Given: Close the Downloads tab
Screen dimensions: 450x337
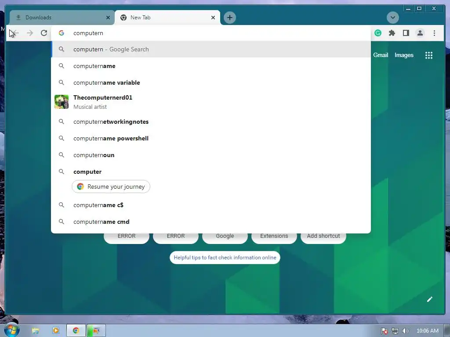Looking at the screenshot, I should [108, 18].
